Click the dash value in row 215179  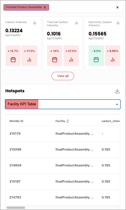tap(102, 134)
